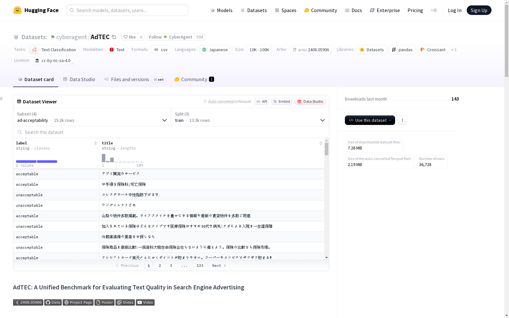Image resolution: width=509 pixels, height=318 pixels.
Task: Focus the search models, datasets, users field
Action: (x=127, y=10)
